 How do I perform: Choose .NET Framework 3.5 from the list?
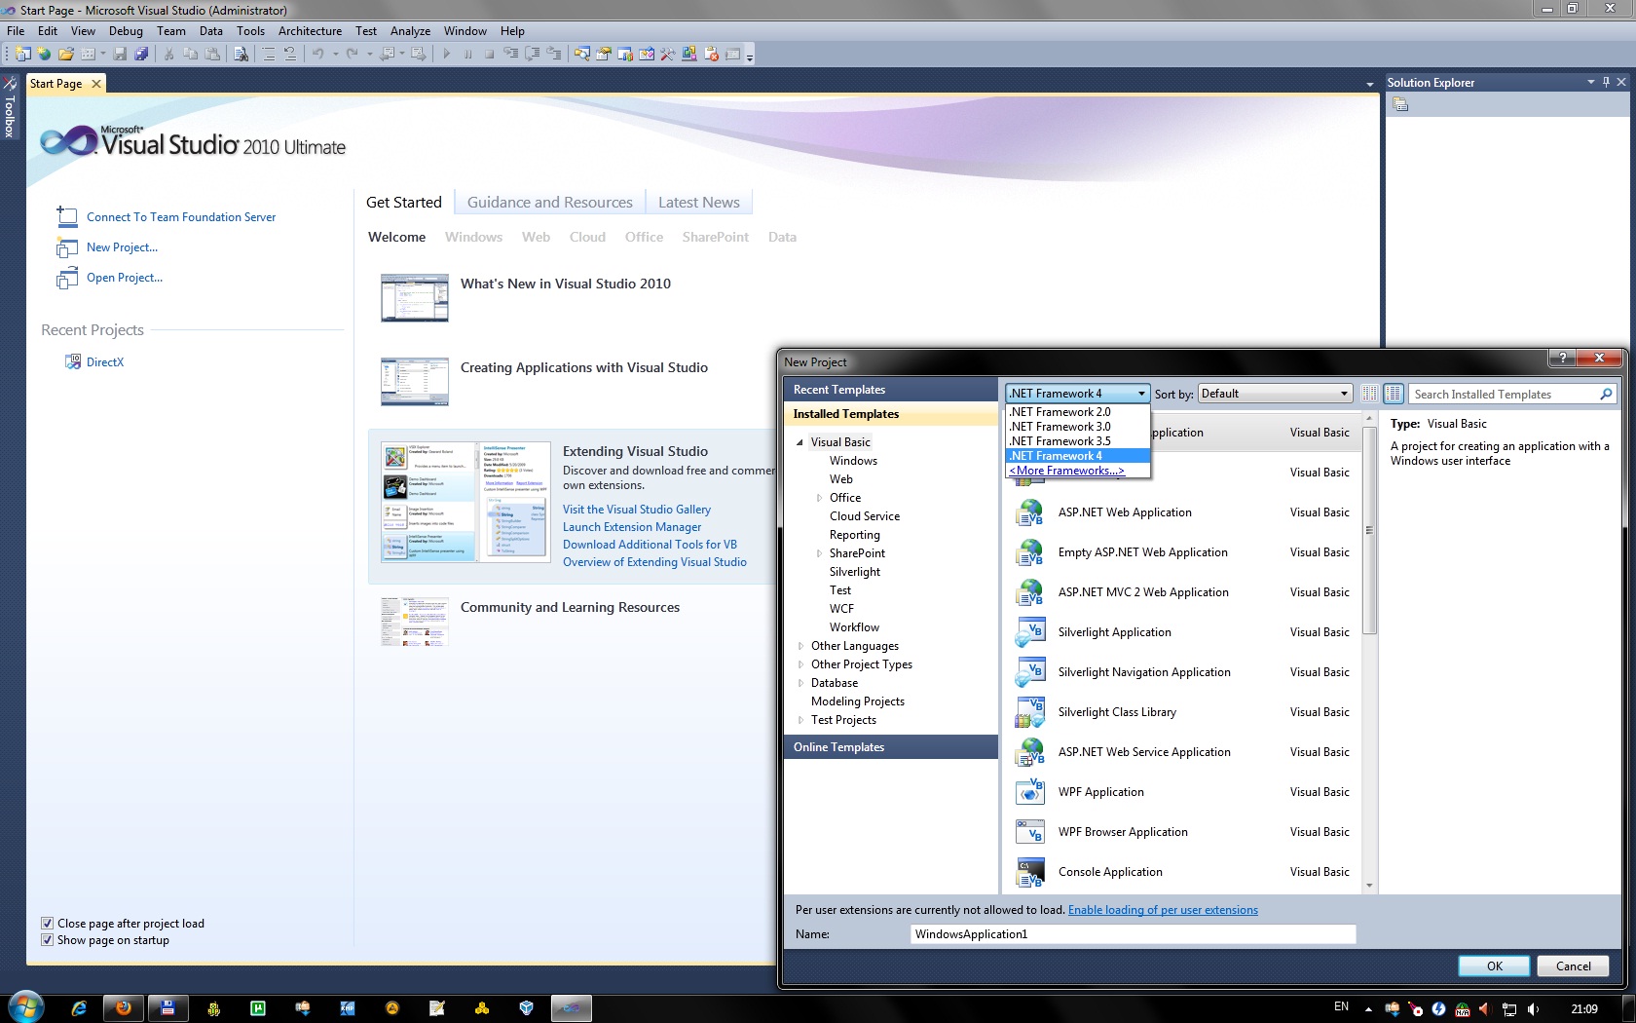1078,441
